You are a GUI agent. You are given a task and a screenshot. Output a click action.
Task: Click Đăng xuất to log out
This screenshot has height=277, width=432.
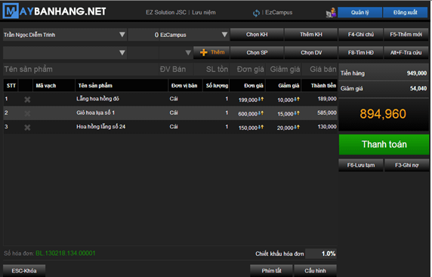(406, 12)
